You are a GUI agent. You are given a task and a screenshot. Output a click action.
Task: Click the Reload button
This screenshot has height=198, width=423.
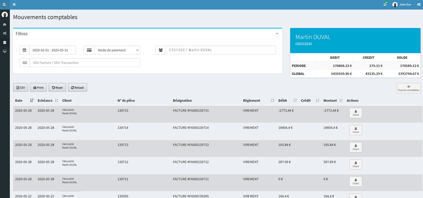[x=77, y=88]
